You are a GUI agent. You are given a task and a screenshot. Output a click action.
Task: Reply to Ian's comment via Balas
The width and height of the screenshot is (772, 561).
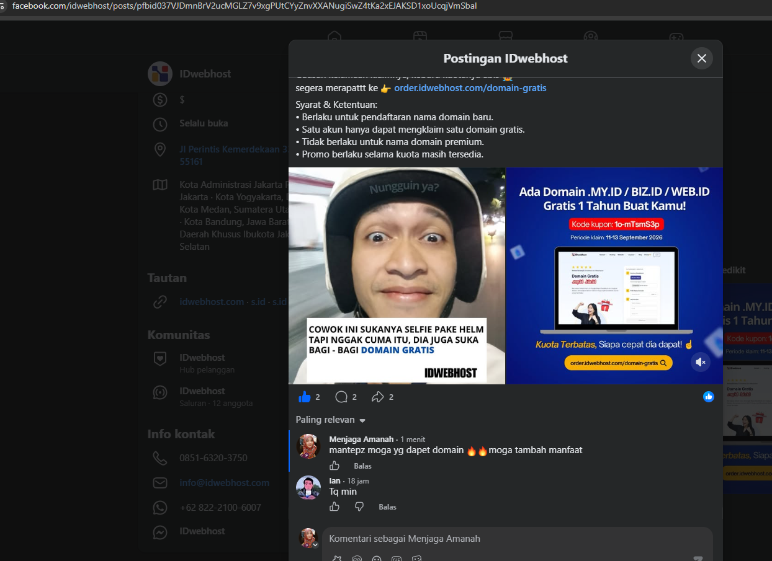tap(387, 506)
